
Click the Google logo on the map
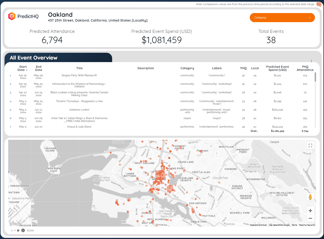click(16, 224)
